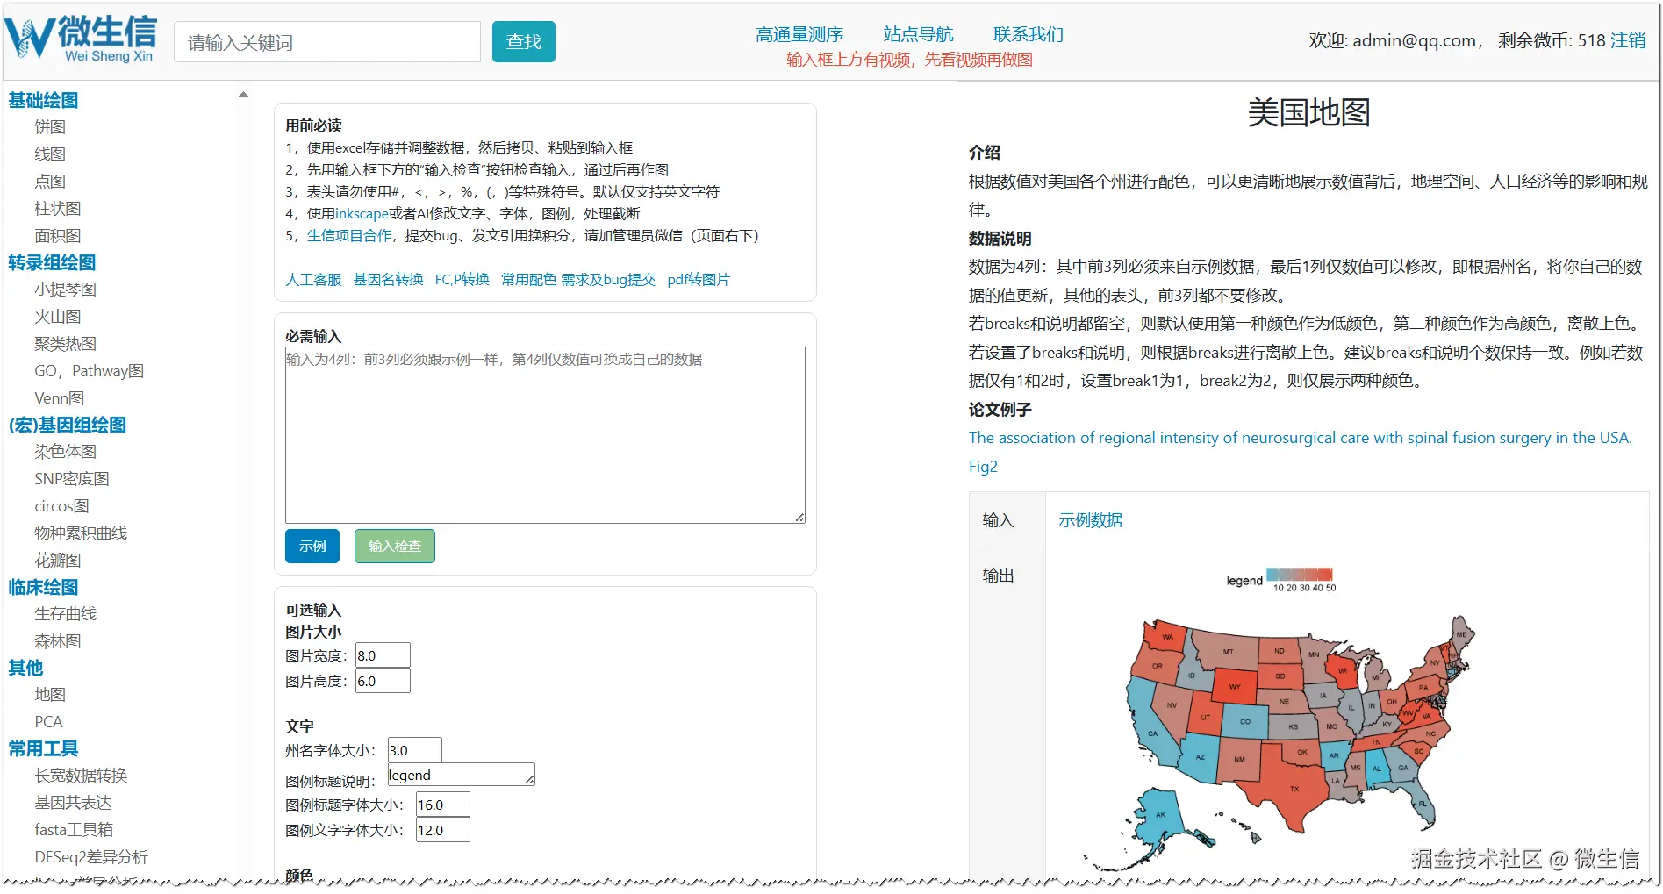The width and height of the screenshot is (1663, 894).
Task: Click the 图例标题说明 legend text field
Action: [461, 775]
